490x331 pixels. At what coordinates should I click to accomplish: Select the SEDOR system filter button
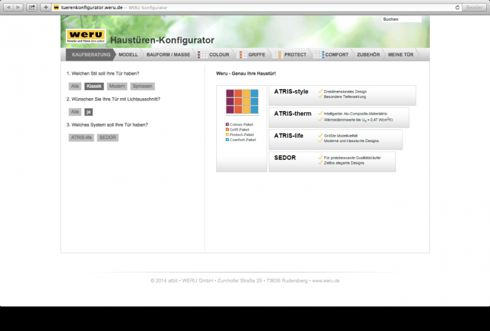coord(108,137)
